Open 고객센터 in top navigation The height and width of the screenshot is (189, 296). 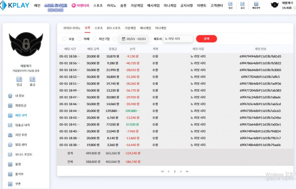point(217,5)
